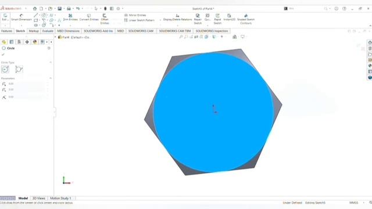Open the FeatureManager design tree tab
Screen dimensions: 372x209
tap(4, 42)
